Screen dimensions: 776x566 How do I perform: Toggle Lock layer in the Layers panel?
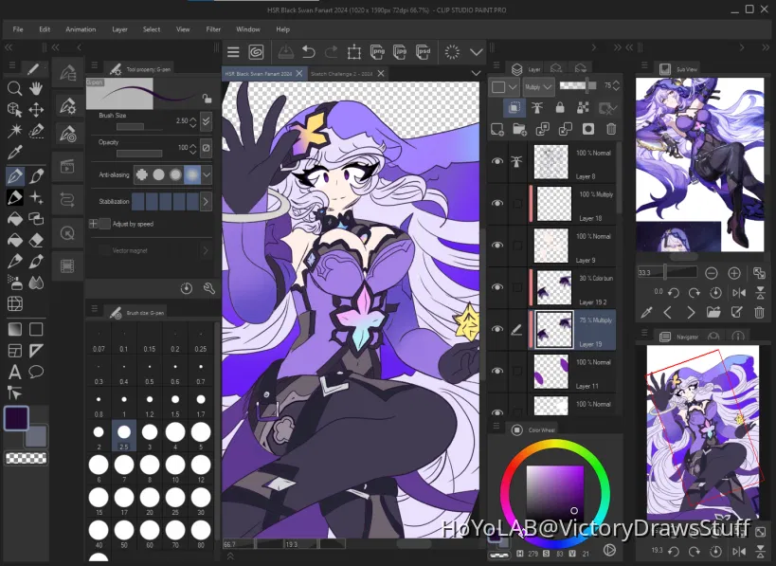point(560,107)
